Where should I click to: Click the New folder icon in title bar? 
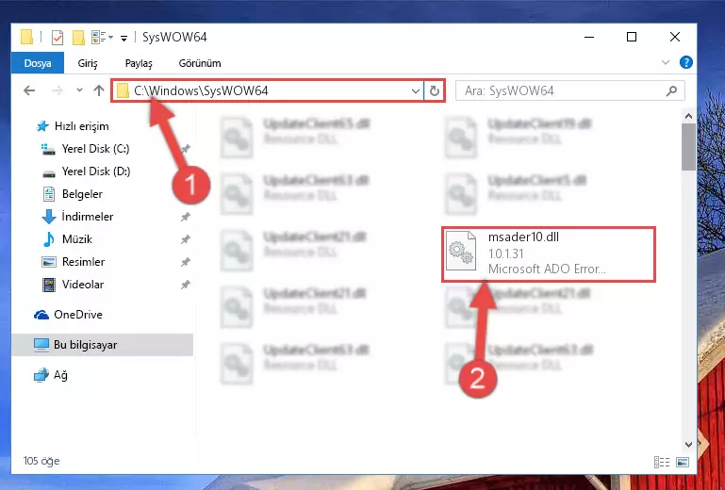pyautogui.click(x=78, y=37)
